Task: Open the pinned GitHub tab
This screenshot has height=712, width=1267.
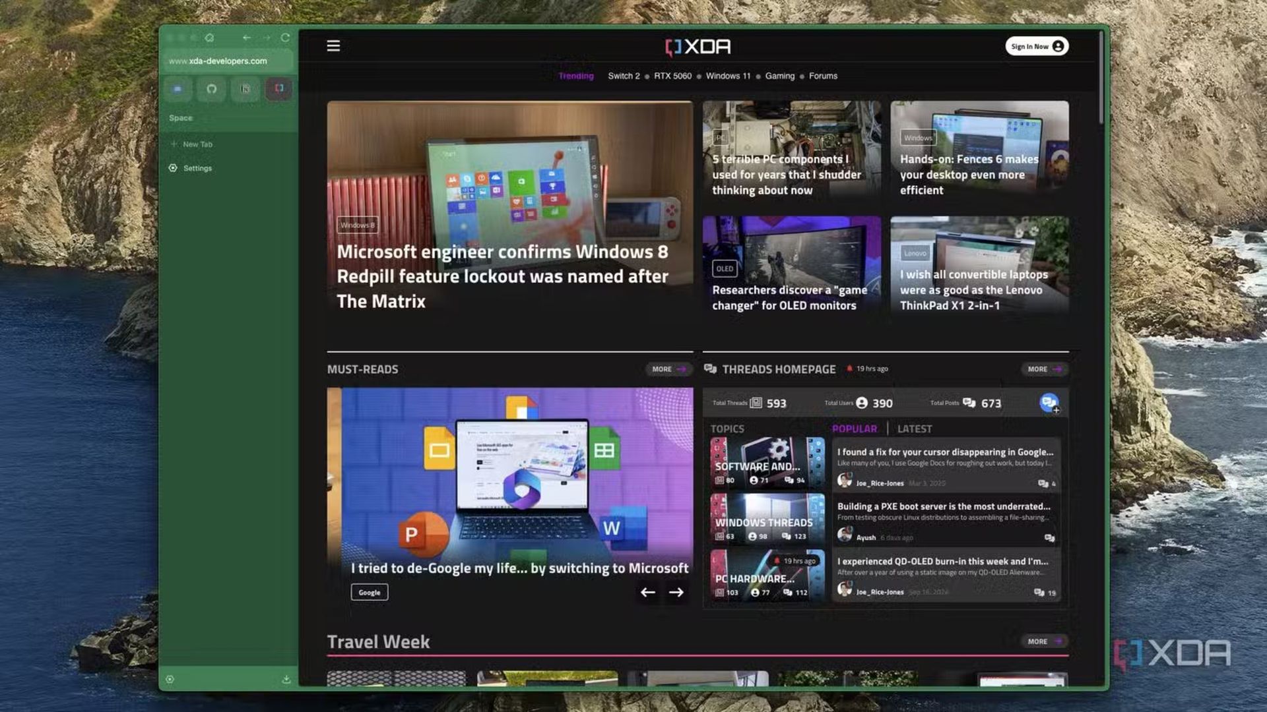Action: tap(211, 88)
